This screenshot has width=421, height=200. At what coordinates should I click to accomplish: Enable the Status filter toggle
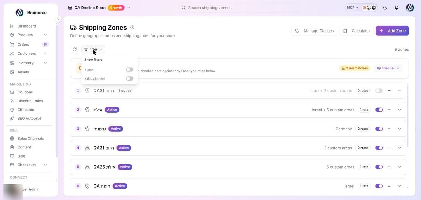[130, 70]
